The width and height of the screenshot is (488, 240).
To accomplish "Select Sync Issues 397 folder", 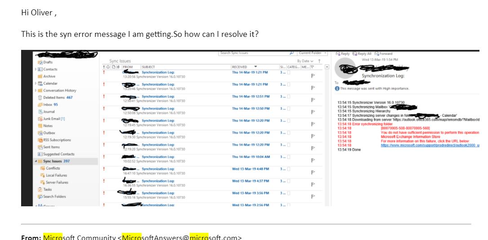I will (66, 161).
